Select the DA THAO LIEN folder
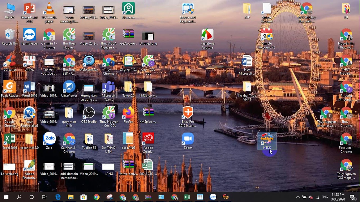 (109, 143)
